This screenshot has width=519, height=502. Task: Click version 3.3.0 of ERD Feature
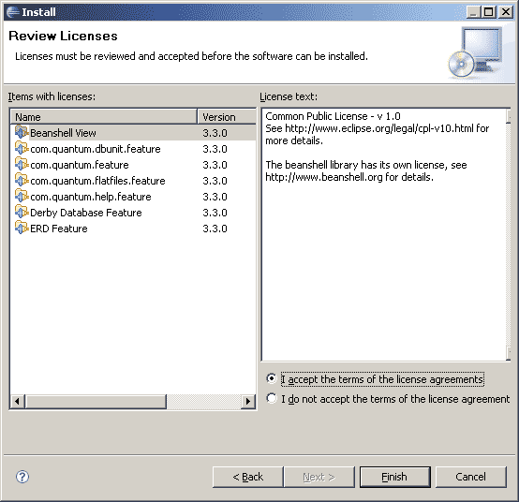tap(215, 229)
